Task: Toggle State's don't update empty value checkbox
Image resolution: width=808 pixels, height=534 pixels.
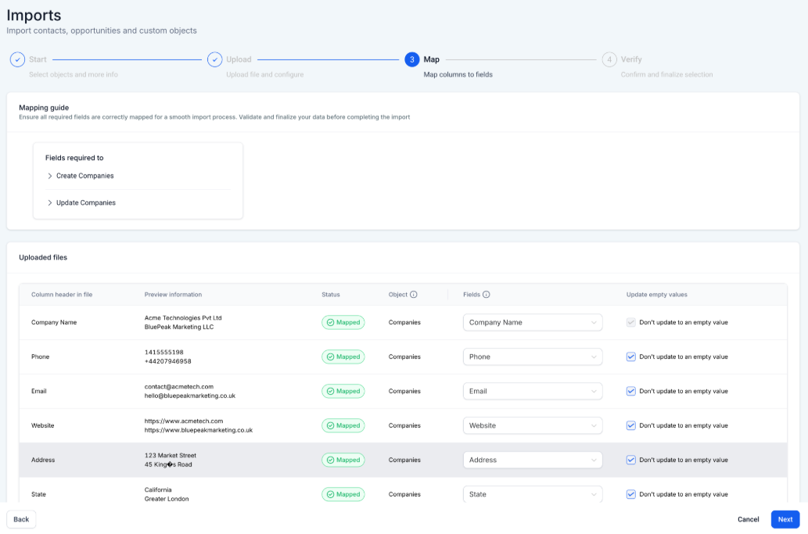Action: click(x=631, y=494)
